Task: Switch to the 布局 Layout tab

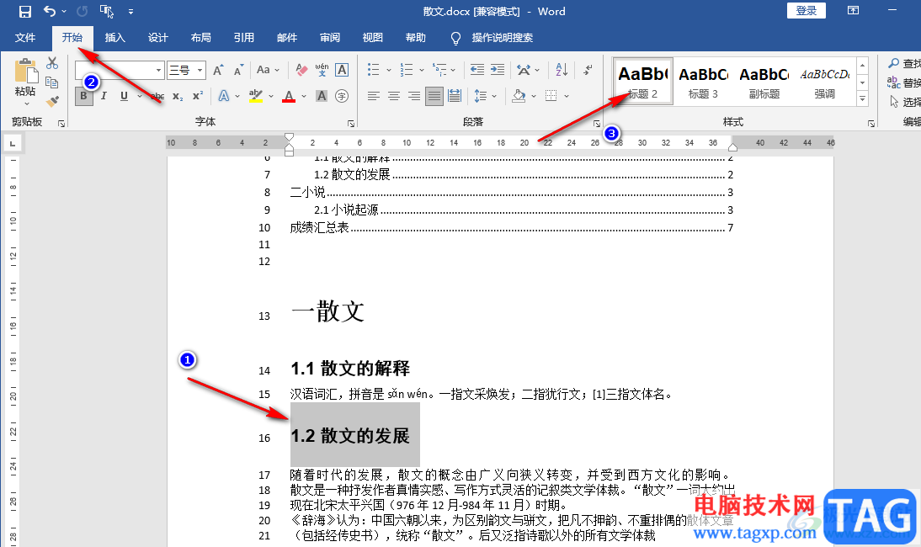Action: (201, 38)
